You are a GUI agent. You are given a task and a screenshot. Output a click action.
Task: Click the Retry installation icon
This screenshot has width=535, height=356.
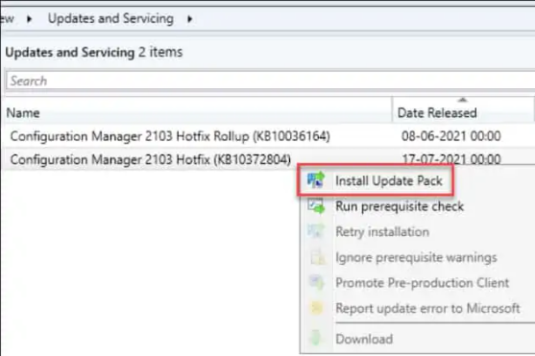pos(316,231)
